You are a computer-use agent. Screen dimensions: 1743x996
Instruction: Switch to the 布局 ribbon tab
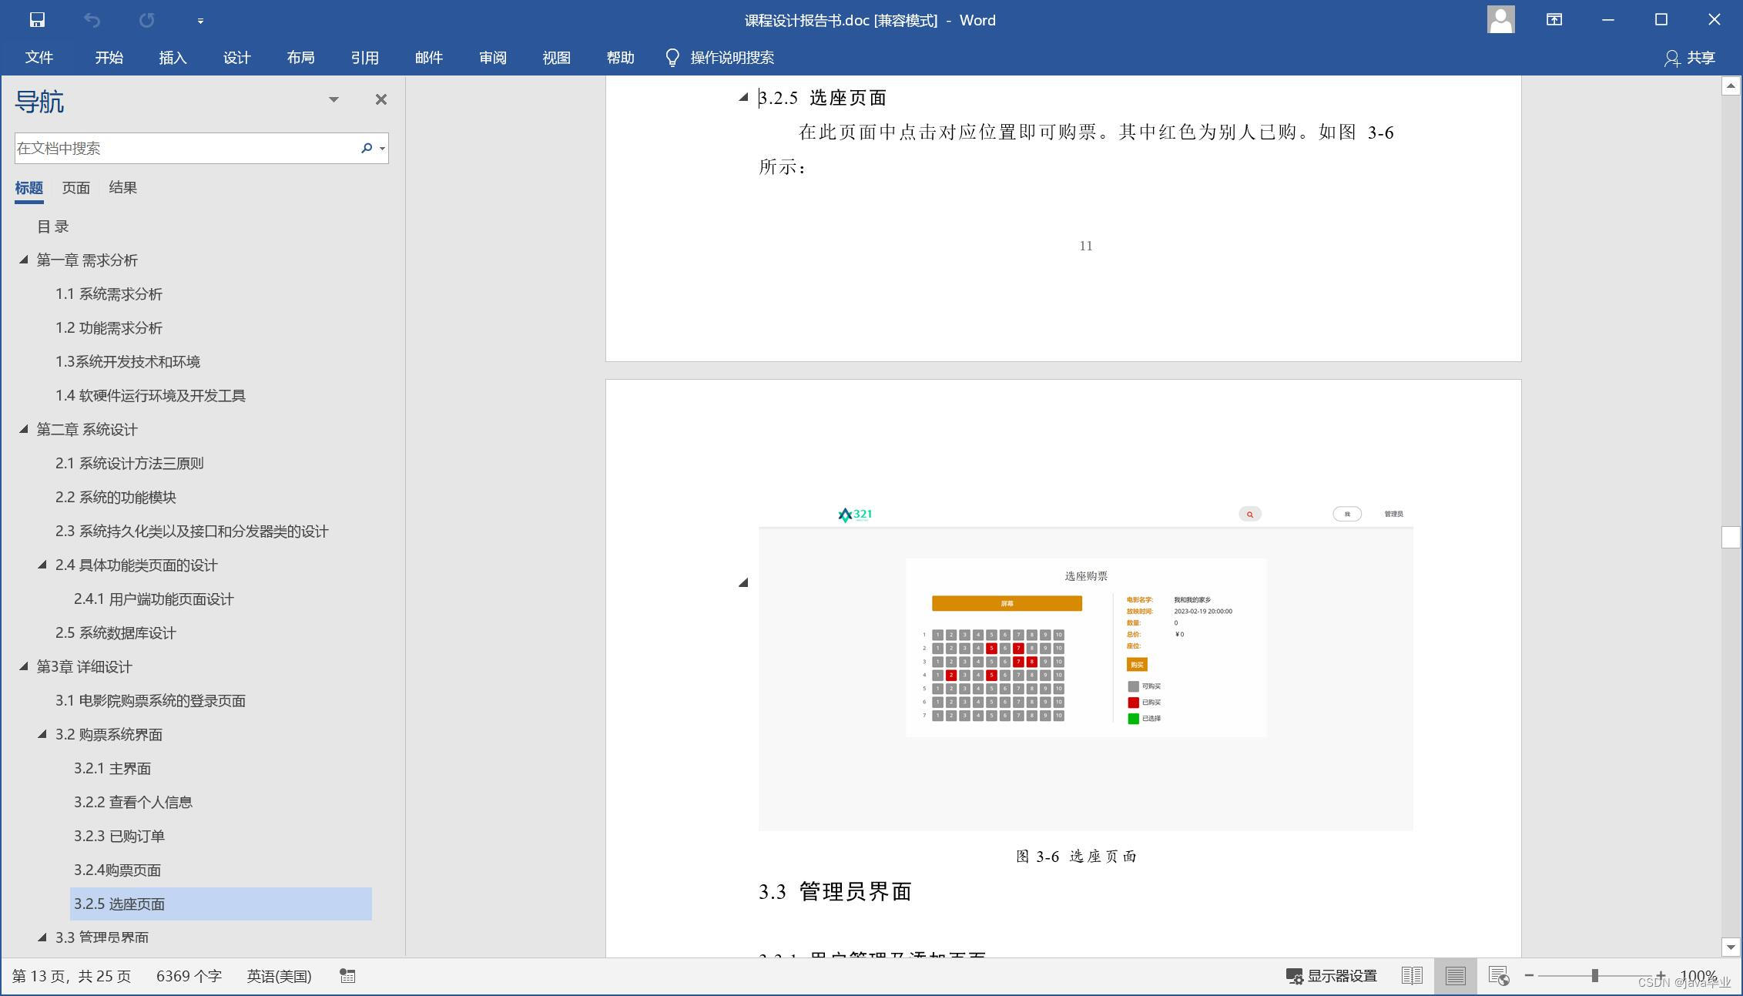tap(301, 58)
